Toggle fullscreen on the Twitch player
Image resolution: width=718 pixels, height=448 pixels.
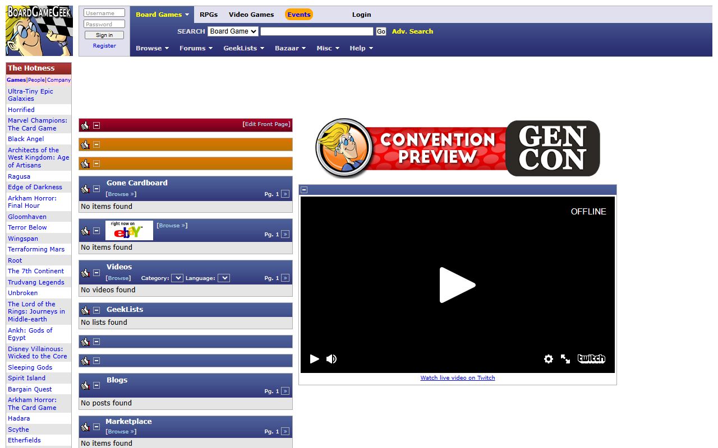click(565, 359)
